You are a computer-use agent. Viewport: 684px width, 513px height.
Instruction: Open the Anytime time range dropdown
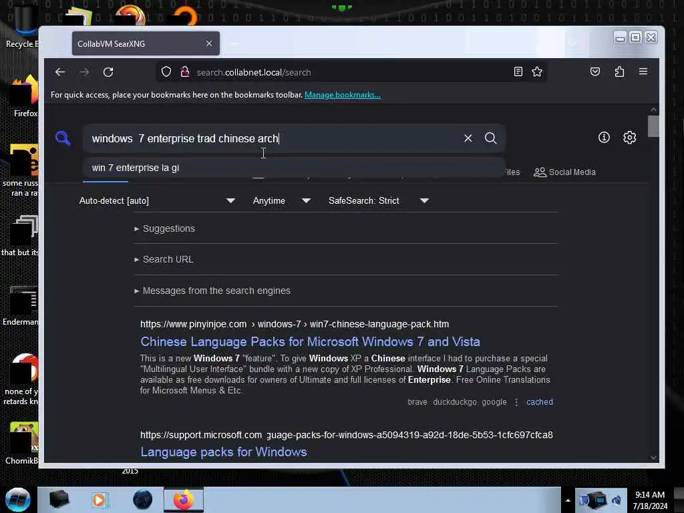(x=282, y=200)
